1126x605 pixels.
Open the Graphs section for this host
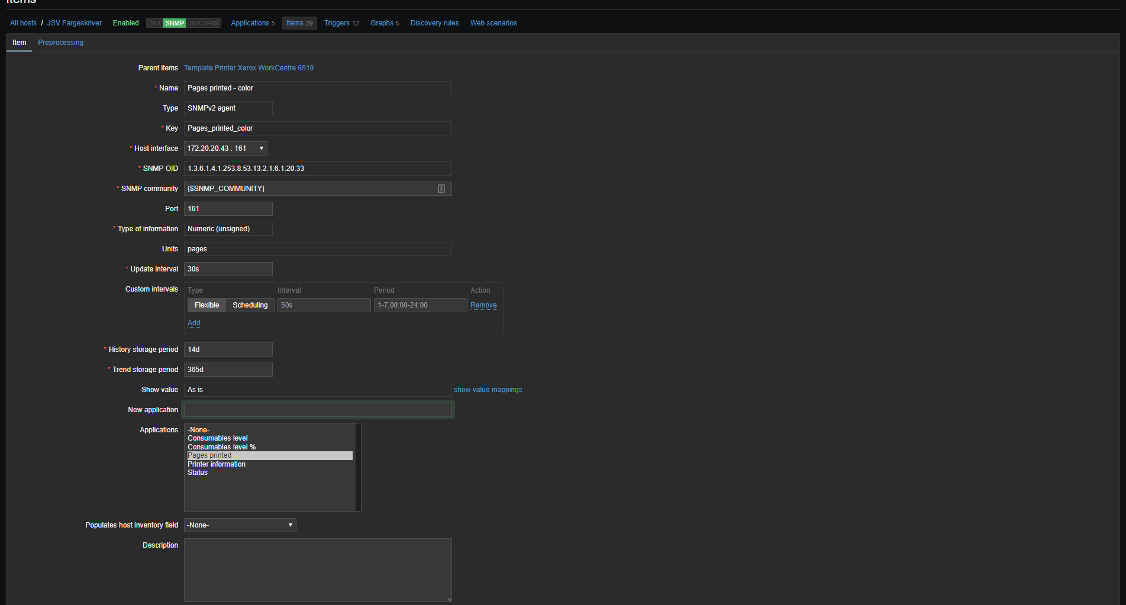[385, 23]
